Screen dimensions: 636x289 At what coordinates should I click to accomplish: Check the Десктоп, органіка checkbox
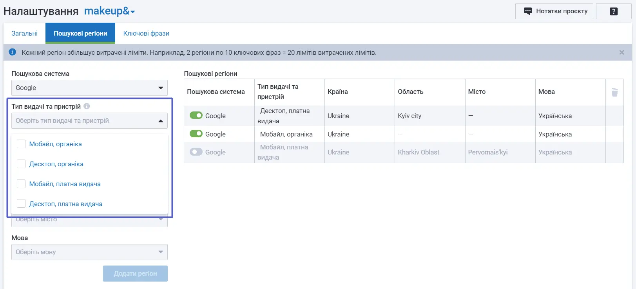21,164
